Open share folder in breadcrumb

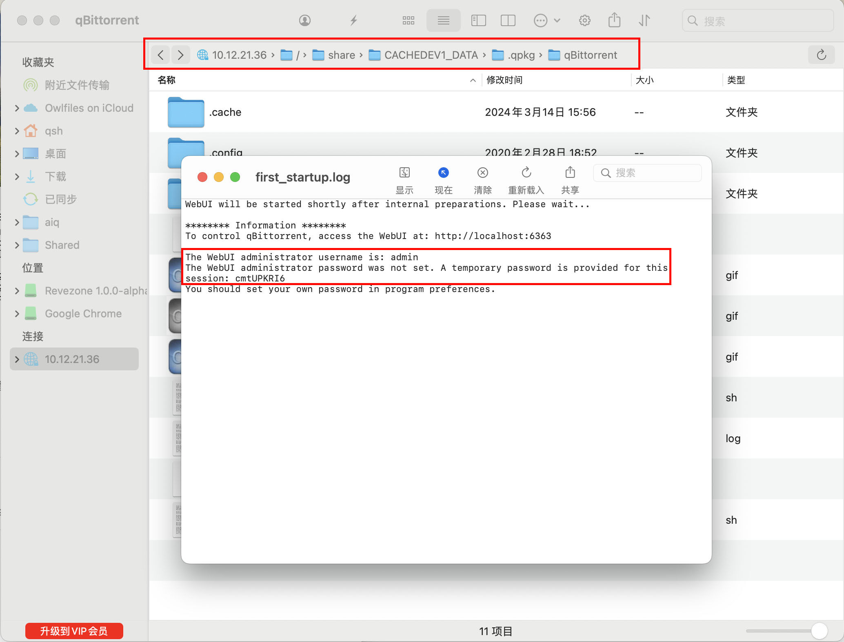333,55
